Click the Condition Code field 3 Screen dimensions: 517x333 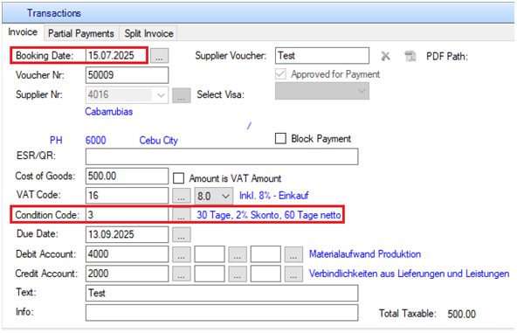pos(127,215)
